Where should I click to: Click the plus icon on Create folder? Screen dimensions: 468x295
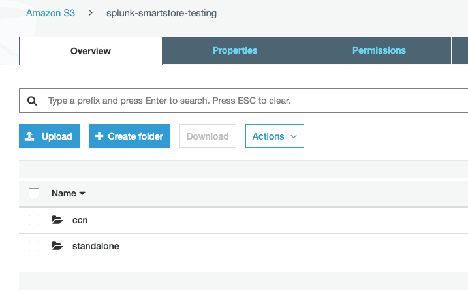pos(99,136)
